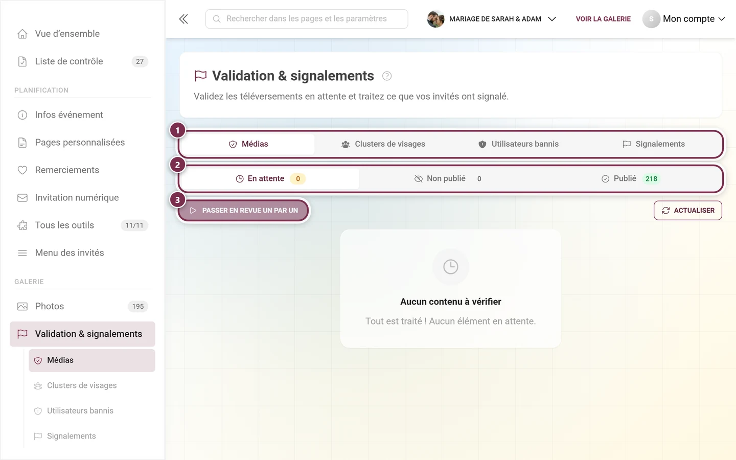Image resolution: width=736 pixels, height=460 pixels.
Task: Click the couple's event avatar photo
Action: (435, 19)
